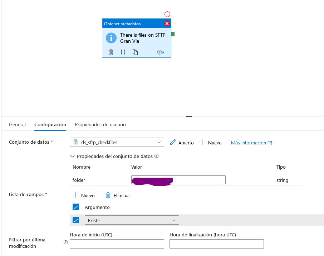Click the Hora de inicio (UTC) input field
This screenshot has width=324, height=256.
117,244
